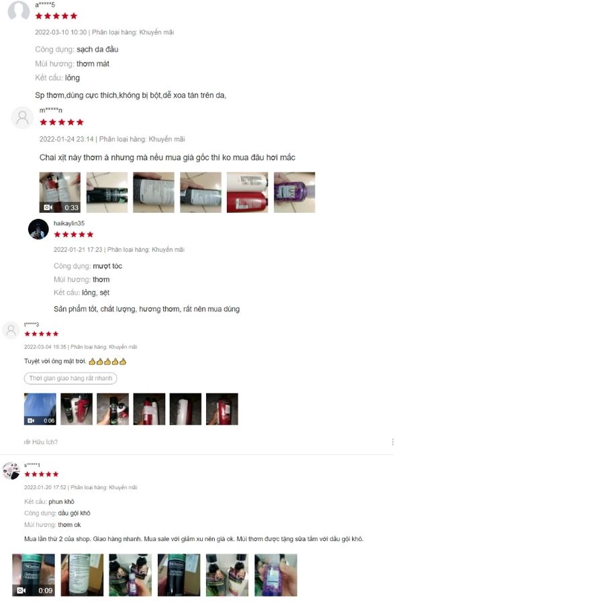
Task: Click the 'Thời gian giao hàng rất nhanh' tag
Action: click(x=70, y=379)
